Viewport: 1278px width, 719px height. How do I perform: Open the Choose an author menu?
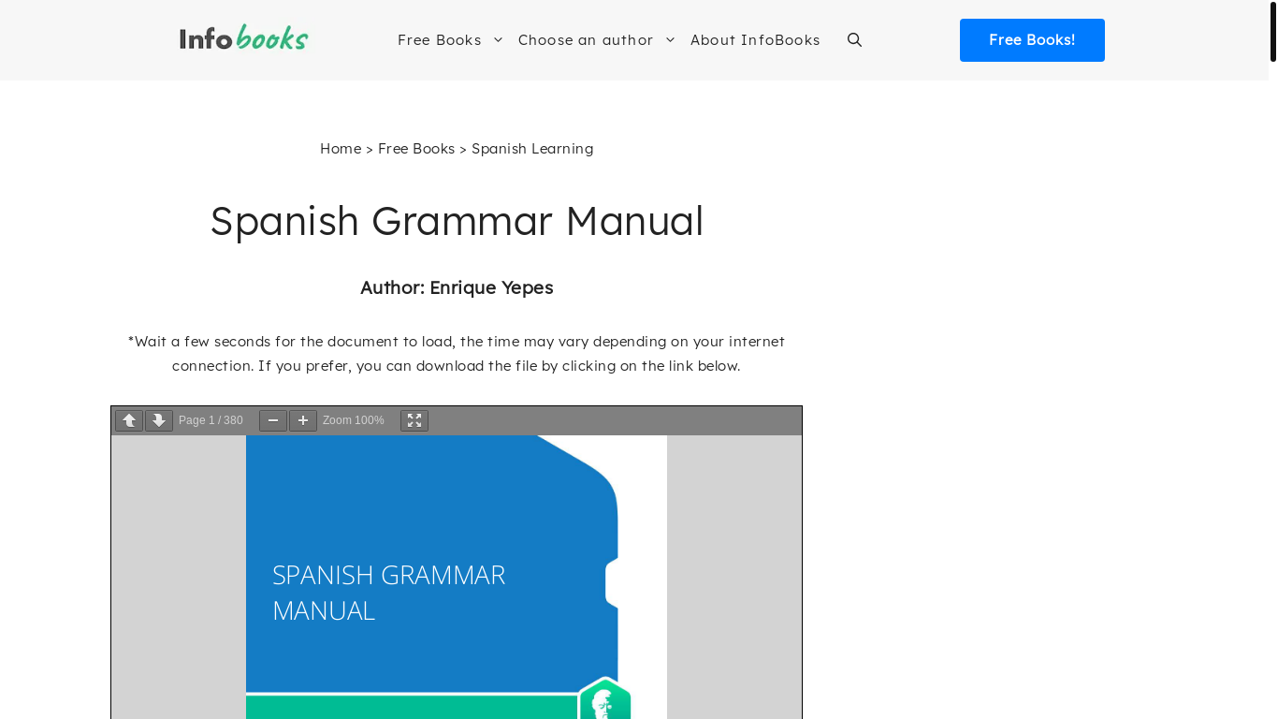586,39
